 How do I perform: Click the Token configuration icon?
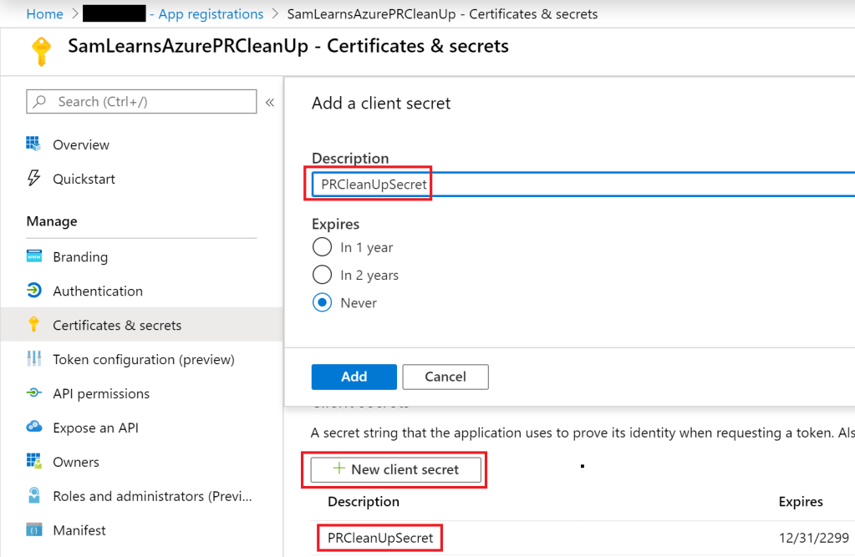tap(34, 359)
